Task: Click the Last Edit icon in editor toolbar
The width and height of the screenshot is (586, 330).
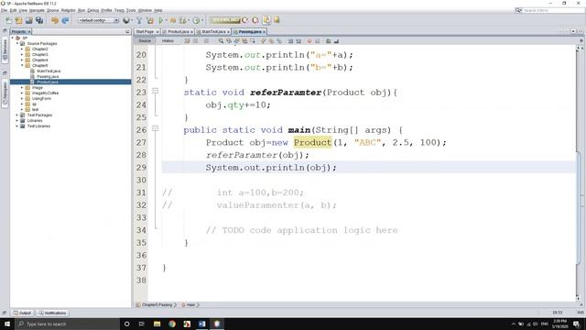Action: [x=187, y=40]
